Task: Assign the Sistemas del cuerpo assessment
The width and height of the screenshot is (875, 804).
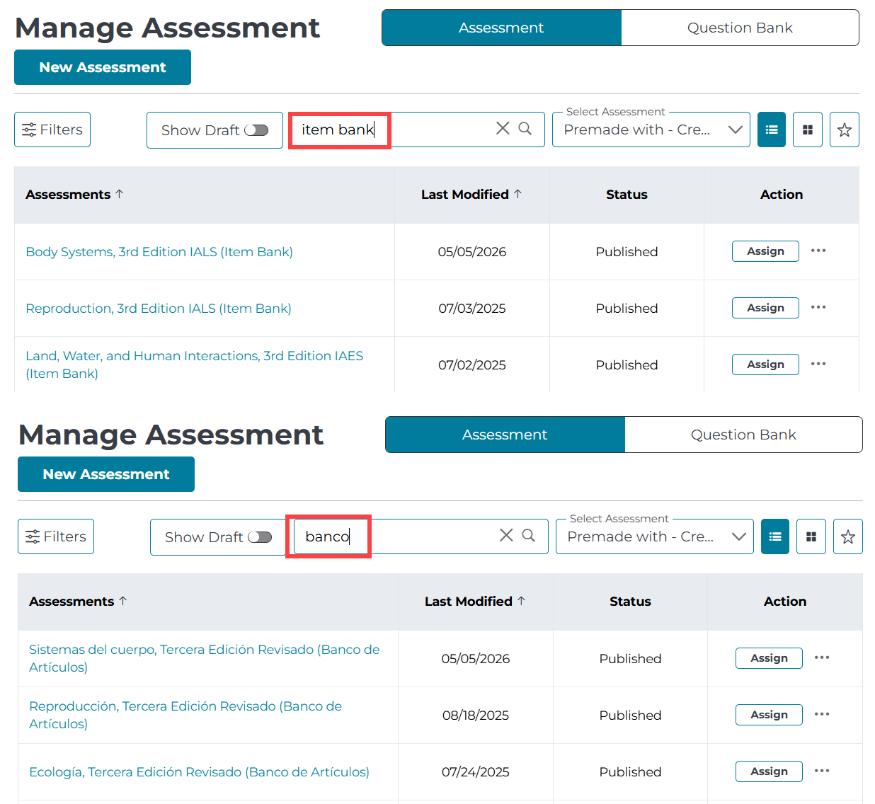Action: click(x=769, y=658)
